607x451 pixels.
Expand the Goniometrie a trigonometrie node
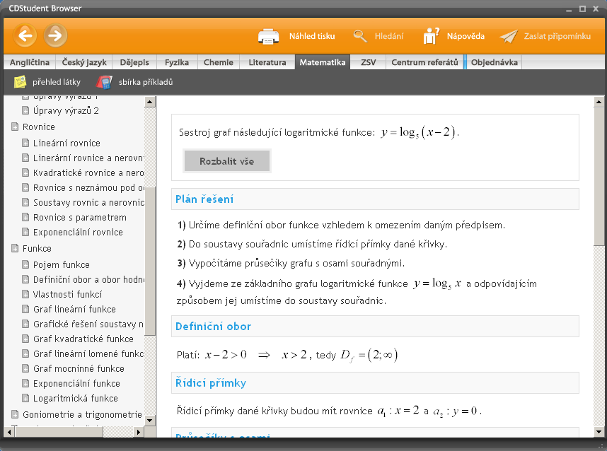15,415
